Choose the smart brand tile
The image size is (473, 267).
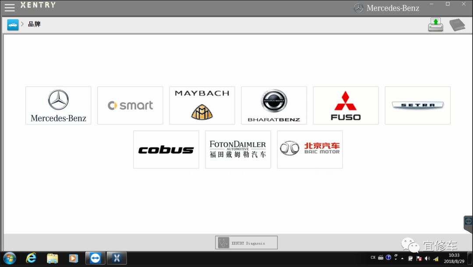coord(130,105)
